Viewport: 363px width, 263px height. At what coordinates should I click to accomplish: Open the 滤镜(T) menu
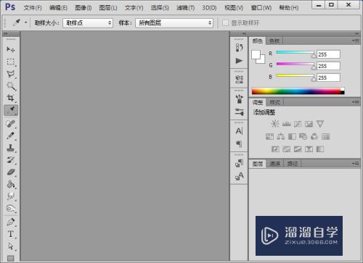185,8
